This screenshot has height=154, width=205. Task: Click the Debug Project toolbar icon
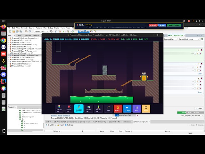pos(68,31)
